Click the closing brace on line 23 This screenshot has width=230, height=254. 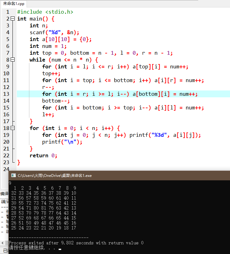click(19, 162)
